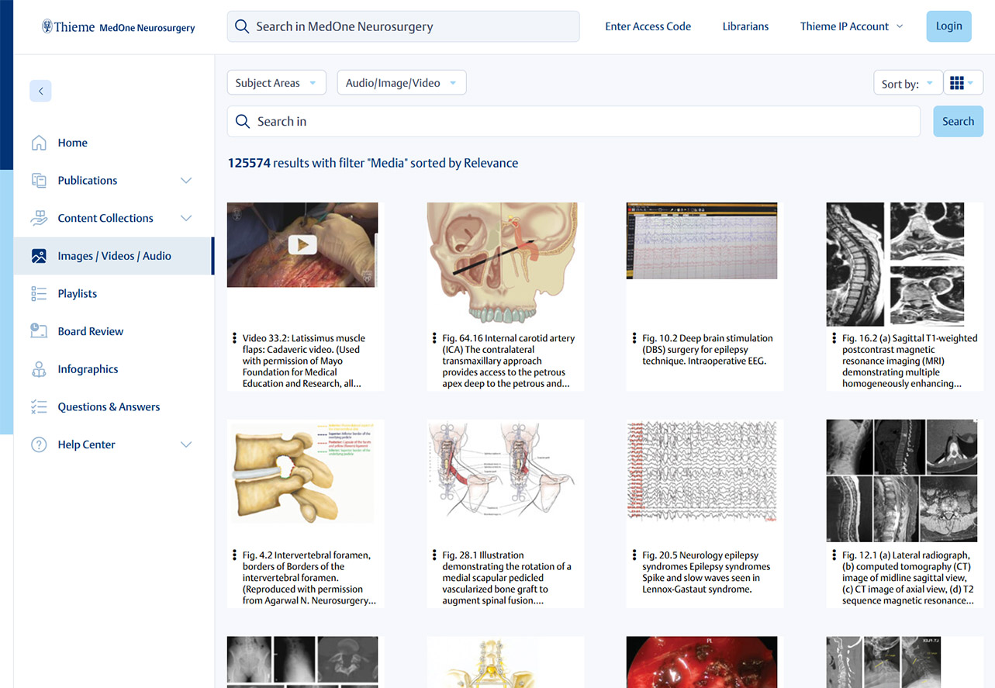Click the Home icon in sidebar
Viewport: 995px width, 688px height.
(39, 143)
